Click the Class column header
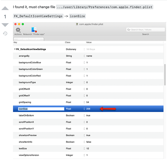 68,42
